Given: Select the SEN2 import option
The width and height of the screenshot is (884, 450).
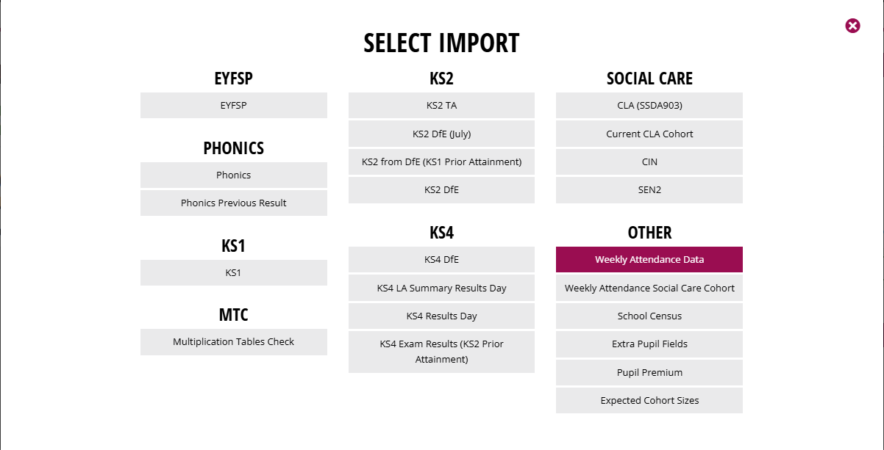Looking at the screenshot, I should [x=649, y=189].
